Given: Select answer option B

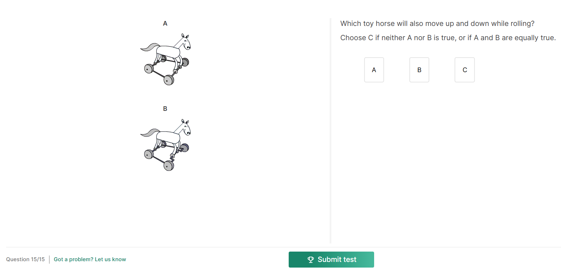Looking at the screenshot, I should click(419, 70).
